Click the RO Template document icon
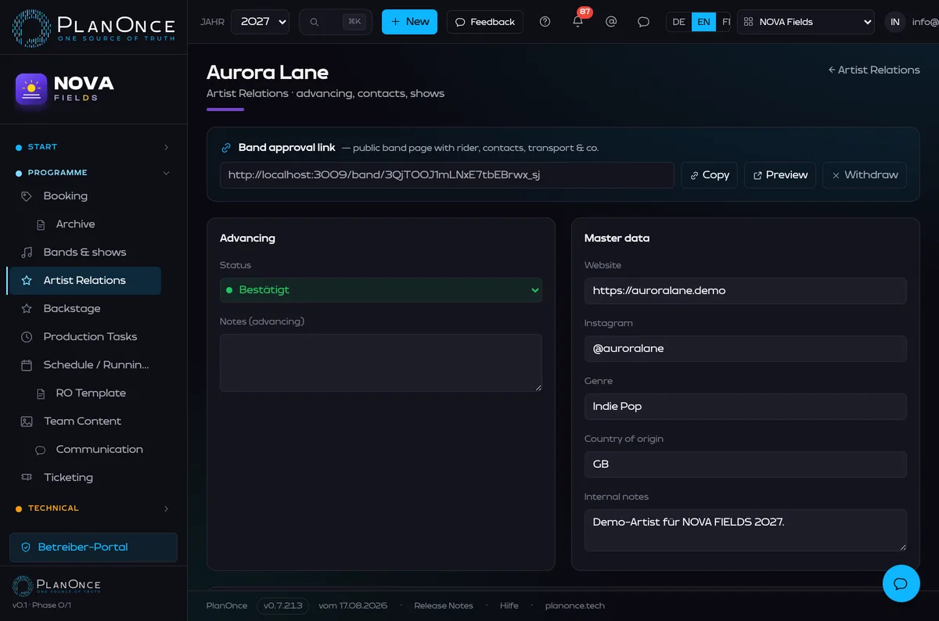Image resolution: width=939 pixels, height=621 pixels. [x=41, y=393]
